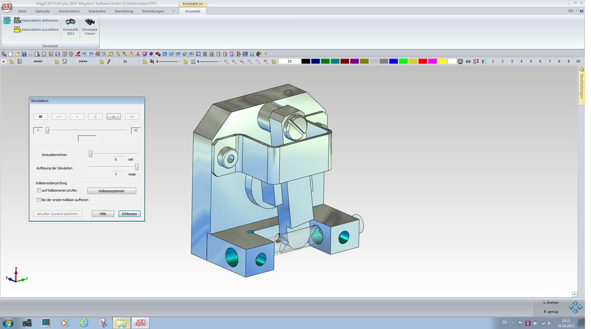Click the undo arrow in toolbar

click(x=84, y=54)
